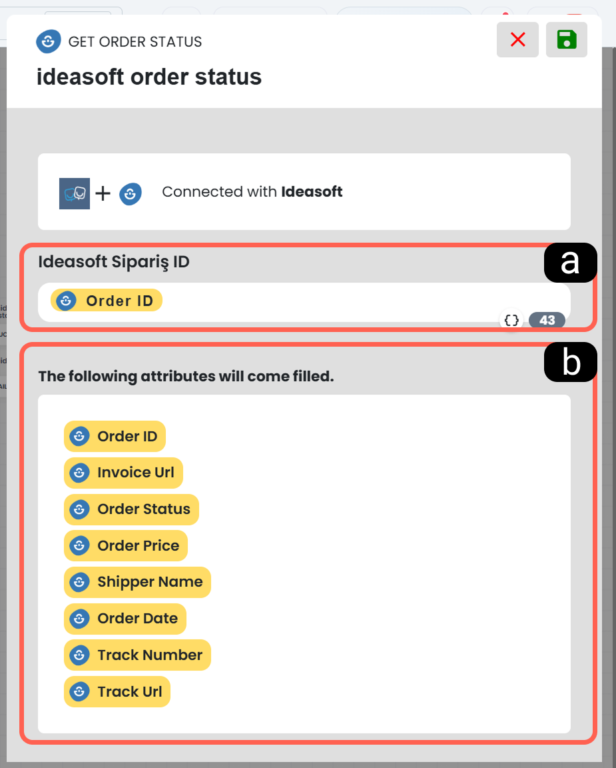Viewport: 616px width, 768px height.
Task: Click icon inside the Track Number chip
Action: tap(79, 655)
